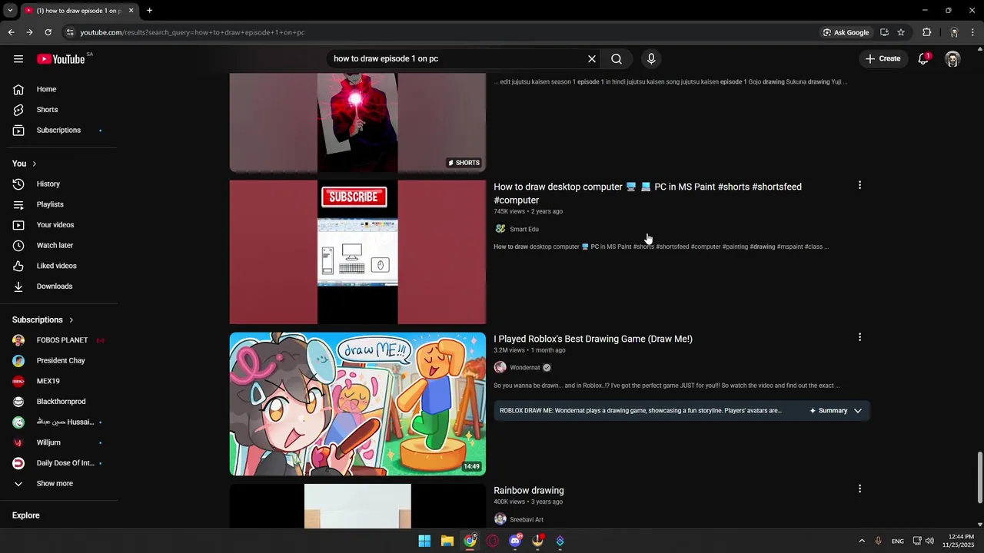Open the Chrome three-dot menu
The width and height of the screenshot is (984, 553).
point(973,32)
